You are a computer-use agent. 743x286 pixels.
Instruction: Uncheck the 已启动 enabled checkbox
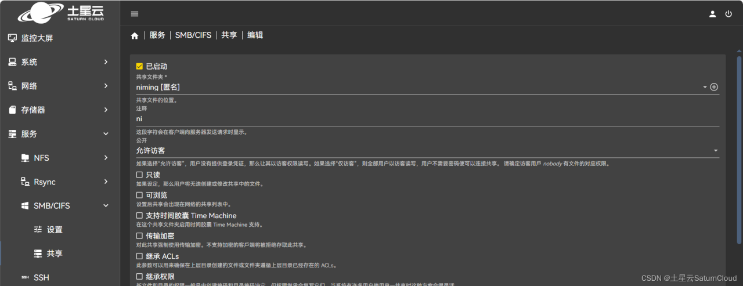139,66
